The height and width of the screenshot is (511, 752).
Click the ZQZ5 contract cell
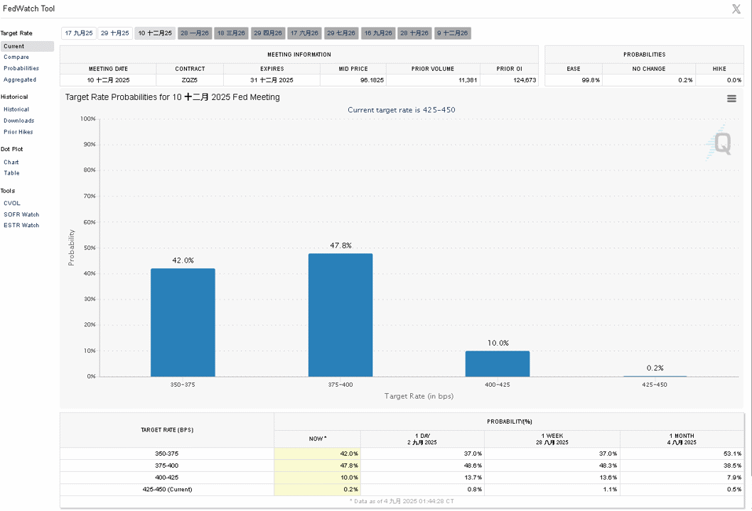point(190,80)
